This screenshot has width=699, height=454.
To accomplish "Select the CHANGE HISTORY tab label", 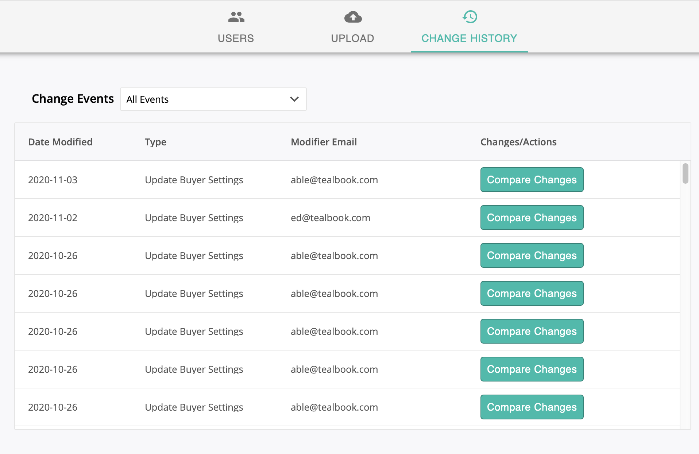I will (469, 38).
